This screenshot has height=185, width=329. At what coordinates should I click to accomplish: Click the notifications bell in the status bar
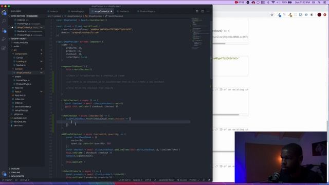click(209, 180)
